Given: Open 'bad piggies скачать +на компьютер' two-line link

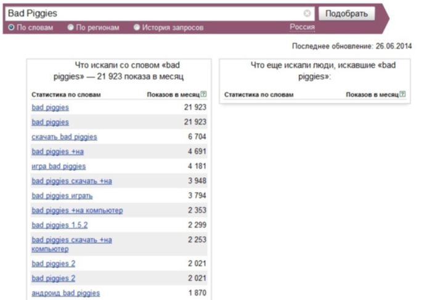Looking at the screenshot, I should [71, 244].
